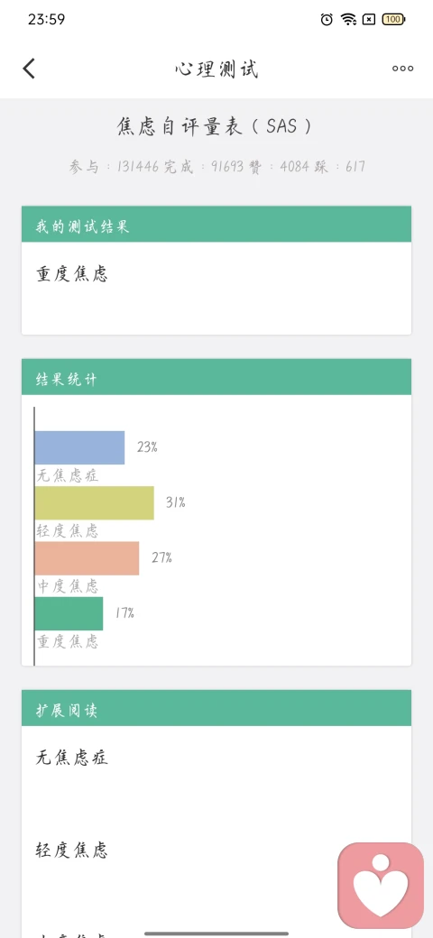Tap the battery indicator icon
This screenshot has width=433, height=938.
pyautogui.click(x=393, y=19)
